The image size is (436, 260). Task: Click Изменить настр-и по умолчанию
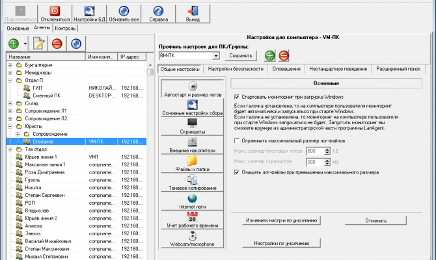click(281, 220)
